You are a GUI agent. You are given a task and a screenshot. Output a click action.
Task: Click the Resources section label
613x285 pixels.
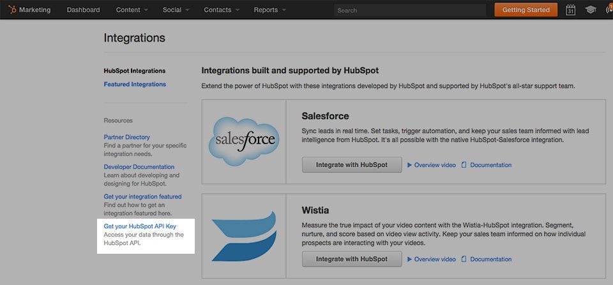(118, 121)
